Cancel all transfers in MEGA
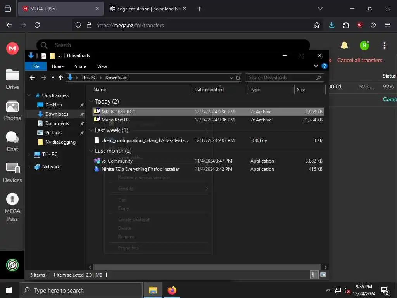397x298 pixels. tap(359, 60)
